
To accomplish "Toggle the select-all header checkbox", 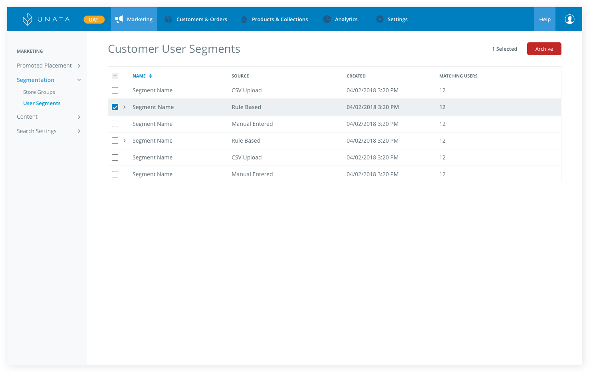I will tap(115, 76).
